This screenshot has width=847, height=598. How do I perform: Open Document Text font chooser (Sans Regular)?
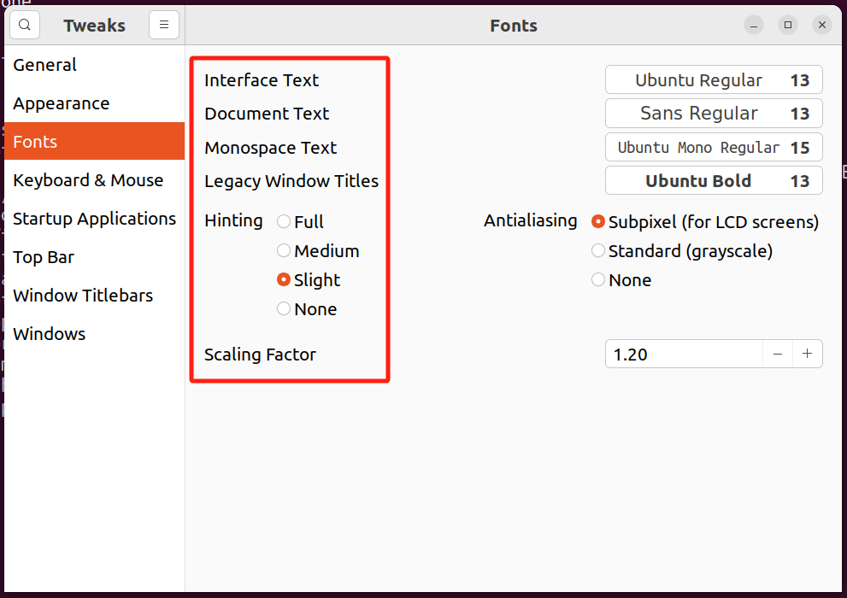[x=714, y=114]
